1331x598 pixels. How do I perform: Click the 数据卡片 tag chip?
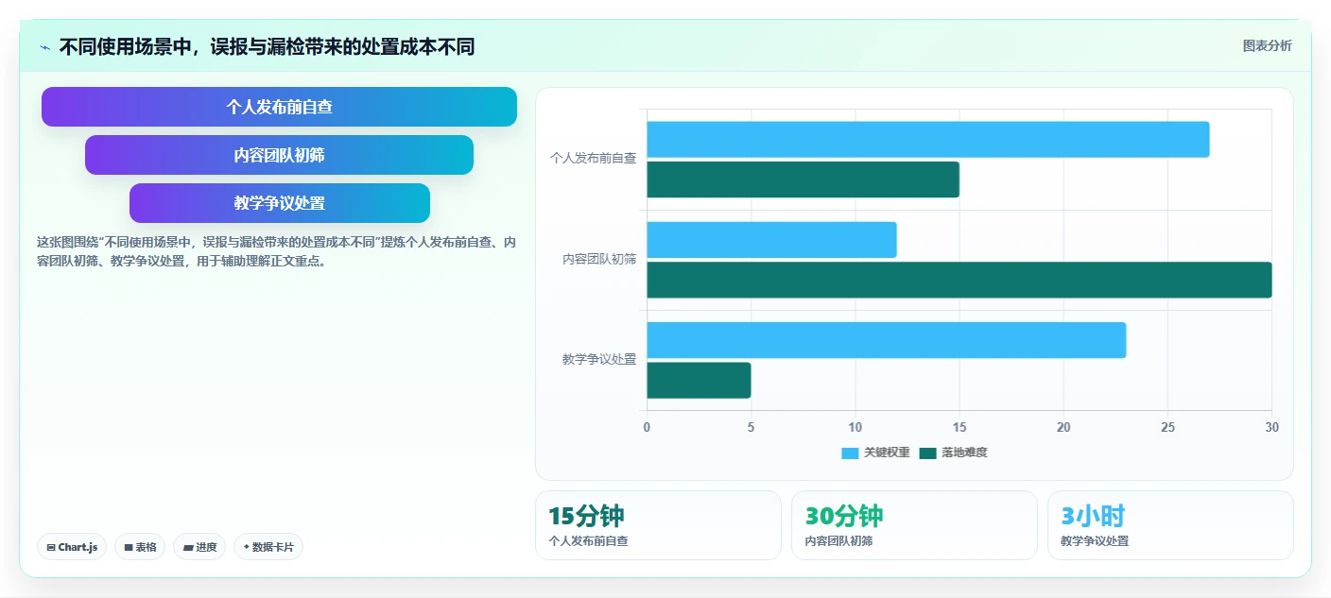click(268, 547)
